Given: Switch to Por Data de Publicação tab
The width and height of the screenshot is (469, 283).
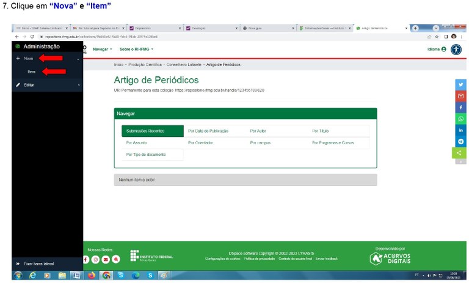Looking at the screenshot, I should click(209, 131).
